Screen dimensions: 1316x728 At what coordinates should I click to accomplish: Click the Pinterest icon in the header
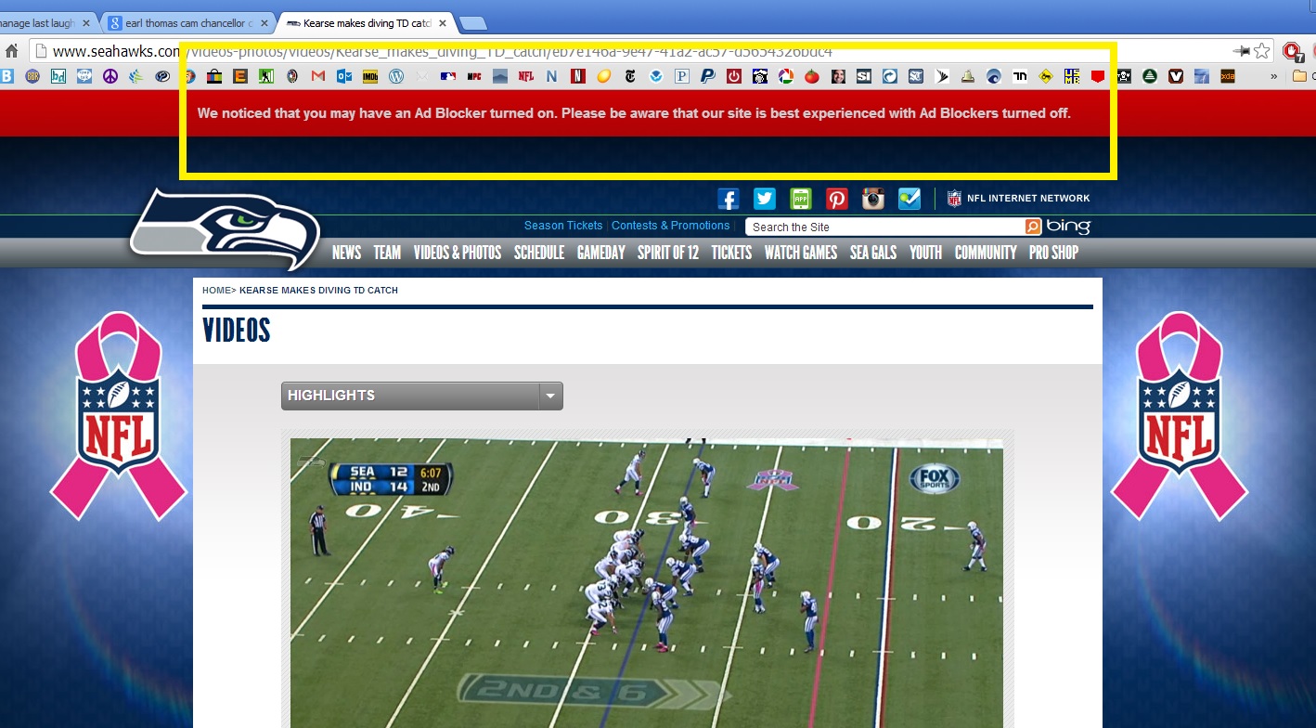(836, 198)
